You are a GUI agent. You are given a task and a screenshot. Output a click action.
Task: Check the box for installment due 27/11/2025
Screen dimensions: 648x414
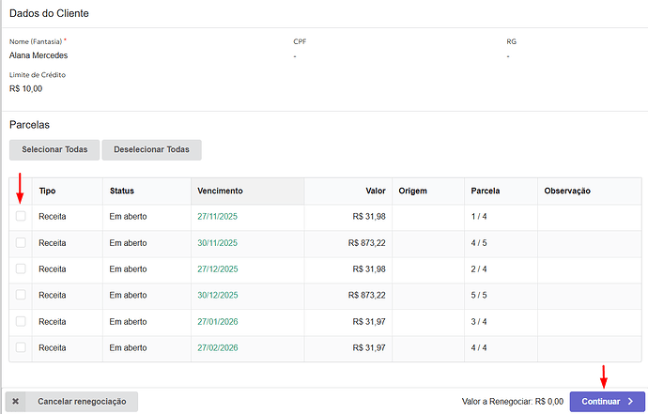click(x=21, y=217)
